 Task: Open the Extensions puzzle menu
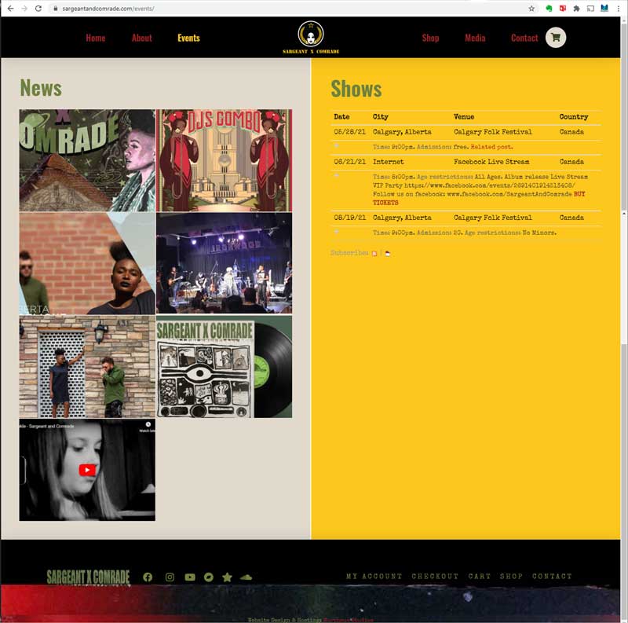576,9
